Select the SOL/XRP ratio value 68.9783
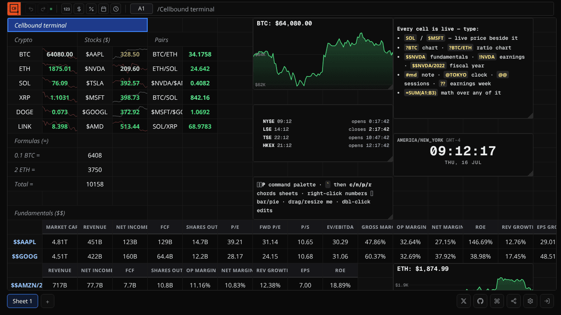This screenshot has height=315, width=561. pos(200,126)
